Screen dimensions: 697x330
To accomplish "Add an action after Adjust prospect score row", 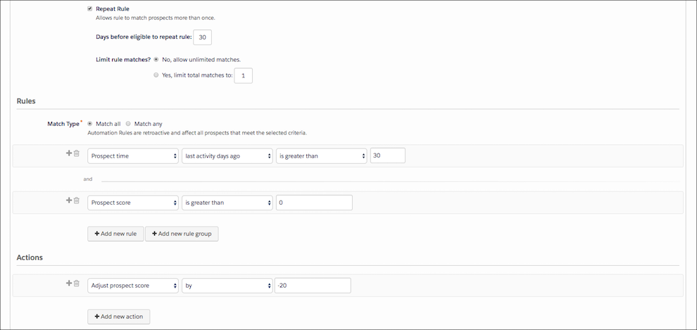I will [69, 283].
